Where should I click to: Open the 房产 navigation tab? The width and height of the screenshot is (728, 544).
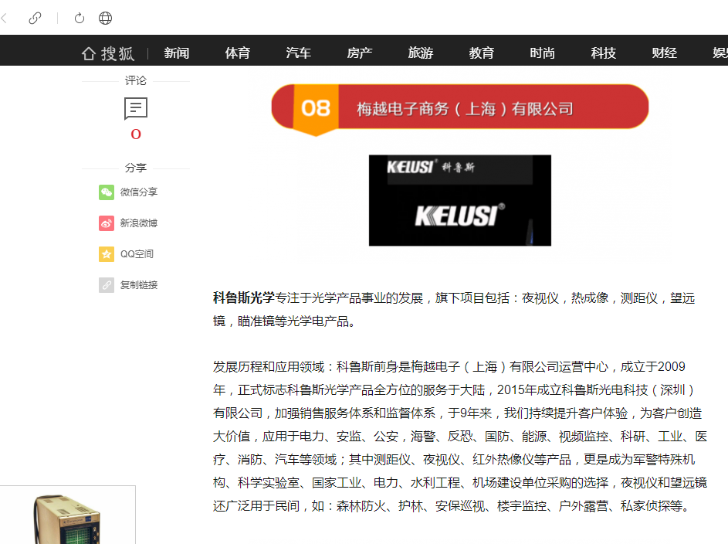click(x=359, y=53)
